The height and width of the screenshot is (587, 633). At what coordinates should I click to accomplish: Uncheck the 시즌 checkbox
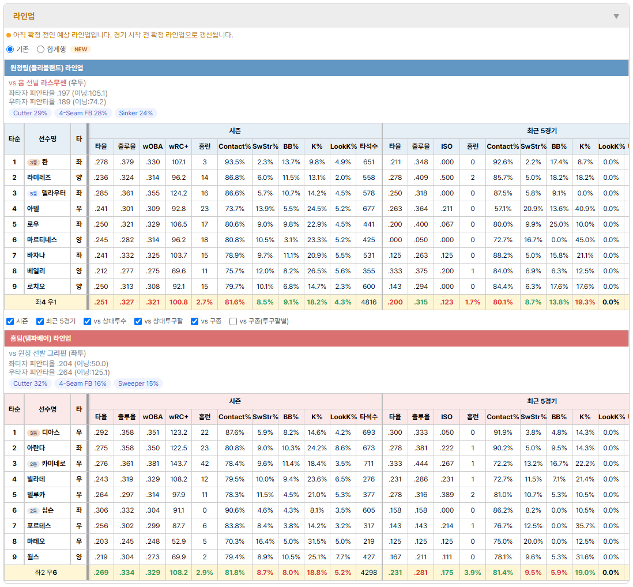pyautogui.click(x=10, y=321)
